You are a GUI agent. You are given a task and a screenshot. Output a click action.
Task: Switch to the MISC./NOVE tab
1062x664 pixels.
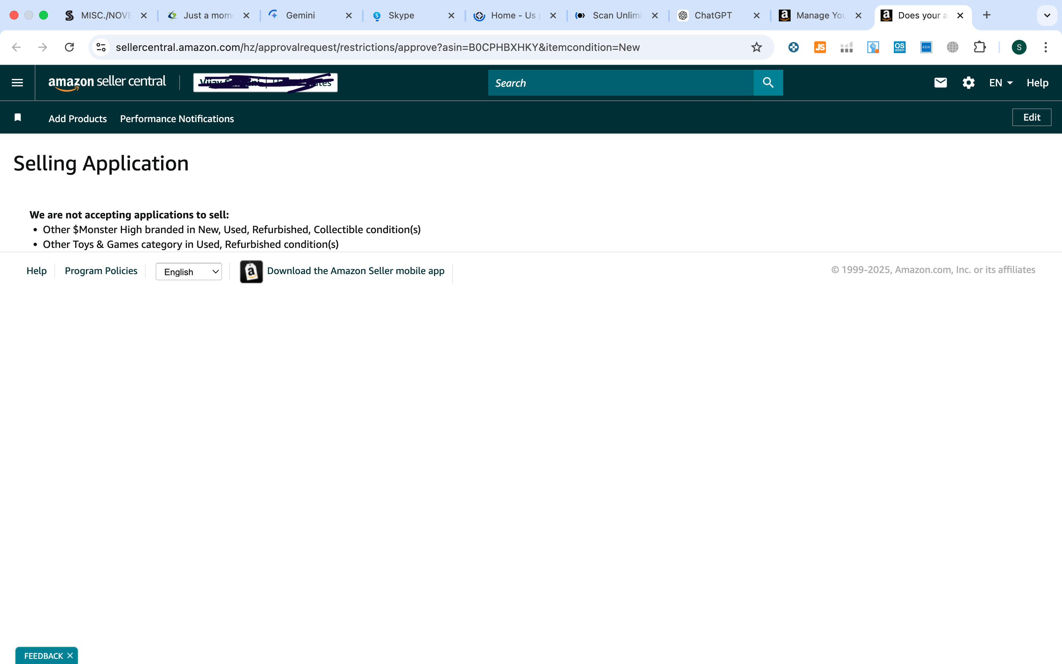click(x=105, y=15)
